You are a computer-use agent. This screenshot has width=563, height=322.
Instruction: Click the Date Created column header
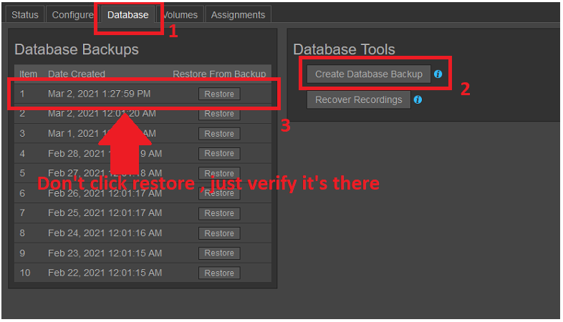pos(77,74)
